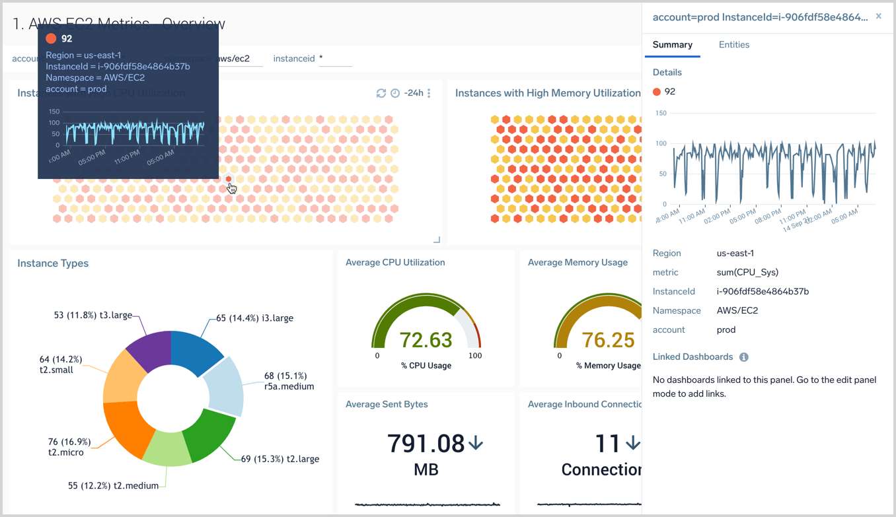Click the instanceid filter input field
Viewport: 896px width, 517px height.
[x=335, y=59]
